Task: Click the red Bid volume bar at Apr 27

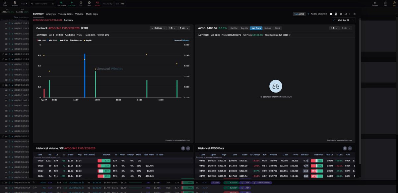Action: click(44, 93)
